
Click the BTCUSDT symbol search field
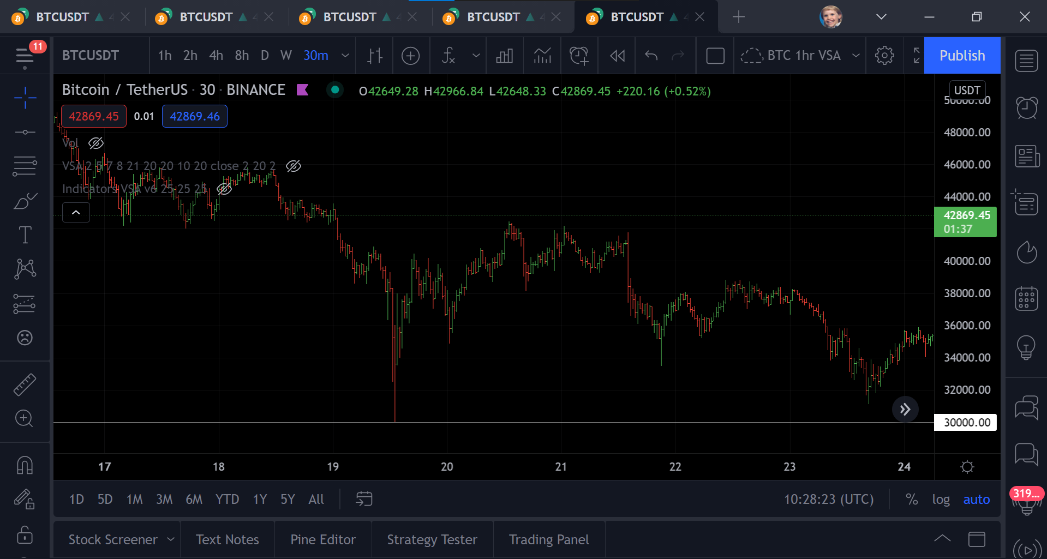click(91, 56)
